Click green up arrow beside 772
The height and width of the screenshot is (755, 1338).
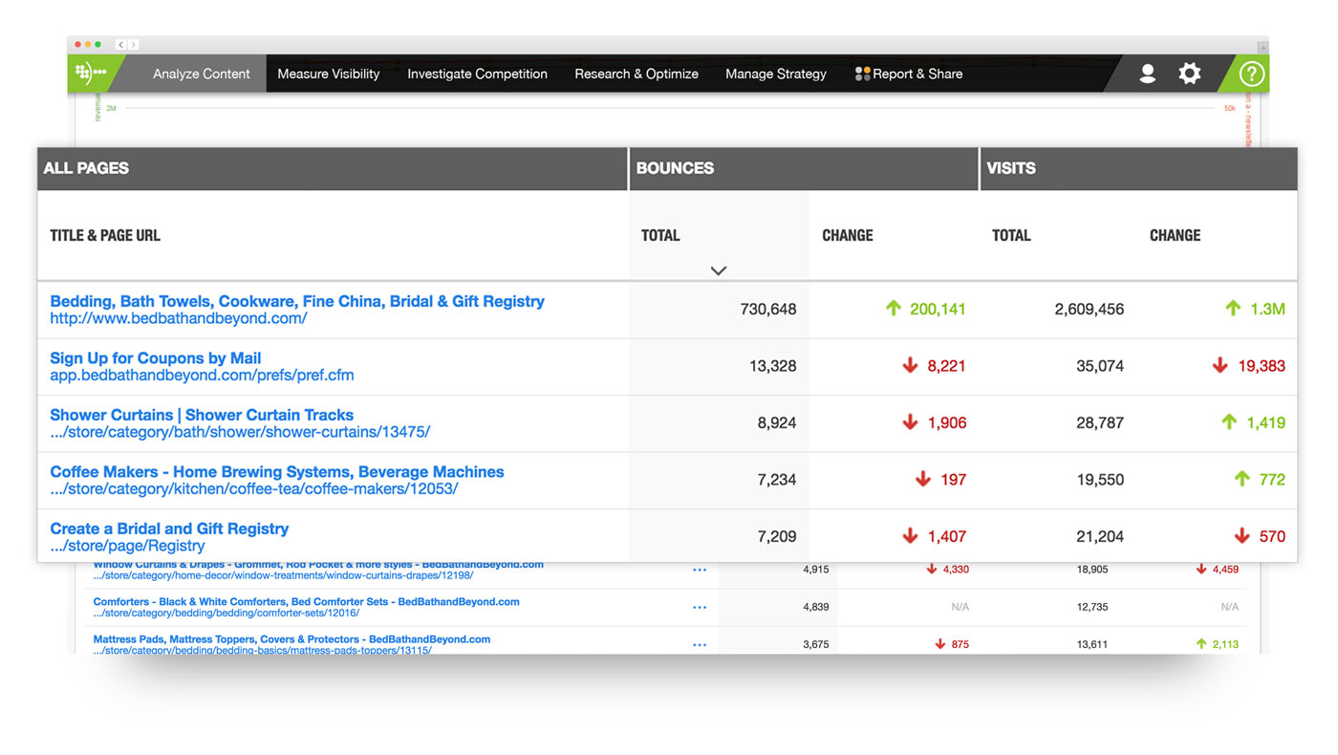[x=1241, y=479]
